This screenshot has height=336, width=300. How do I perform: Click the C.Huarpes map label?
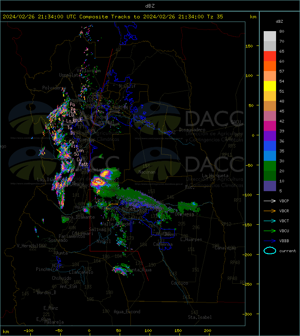click(191, 239)
